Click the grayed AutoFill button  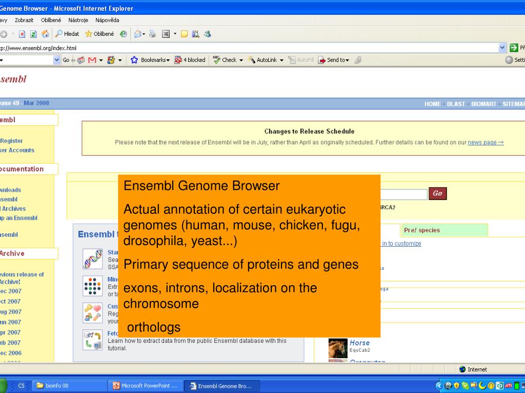[x=301, y=60]
